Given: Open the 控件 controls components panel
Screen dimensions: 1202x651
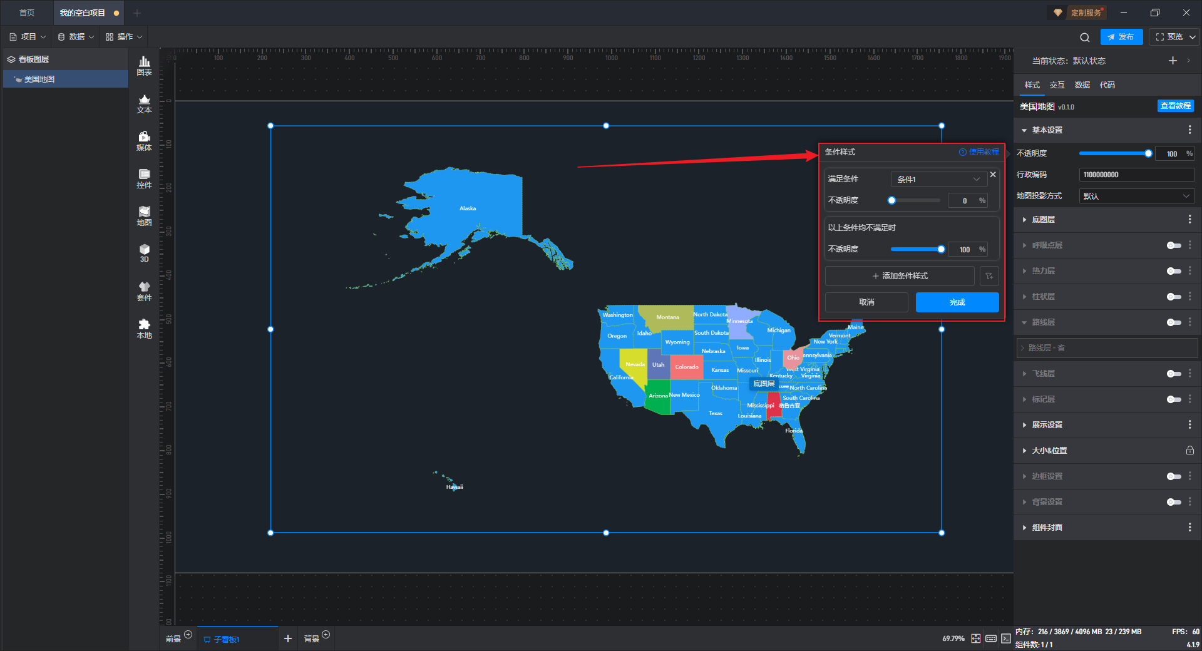Looking at the screenshot, I should click(144, 178).
